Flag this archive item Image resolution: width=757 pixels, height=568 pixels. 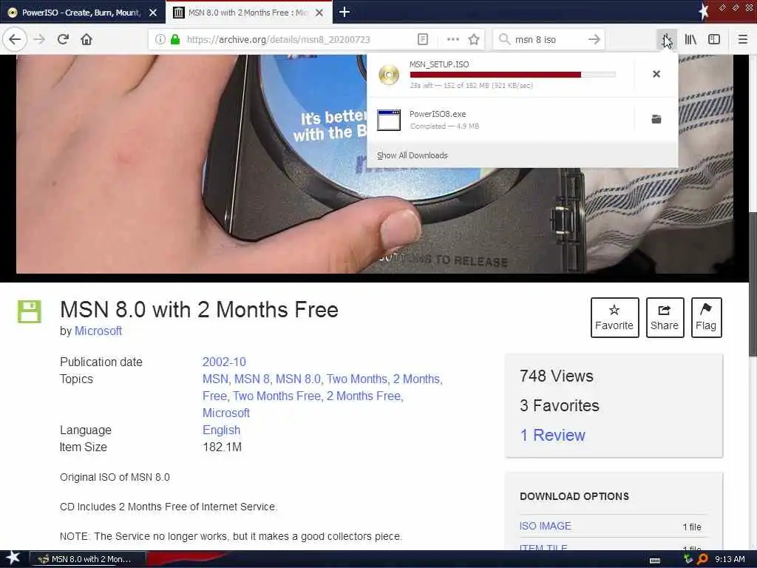point(706,317)
